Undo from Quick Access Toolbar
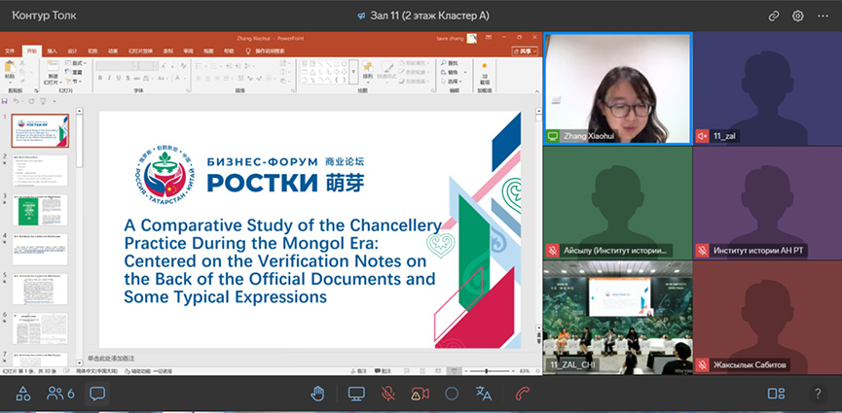The height and width of the screenshot is (413, 842). (x=16, y=101)
